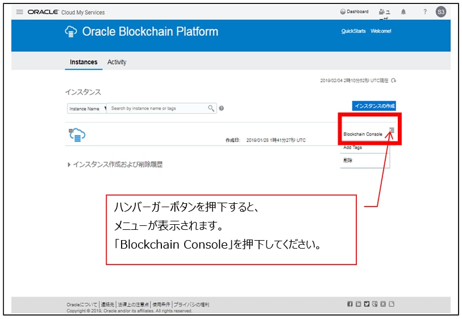The width and height of the screenshot is (462, 319).
Task: Click the 作成日 creation date text
Action: tap(233, 140)
